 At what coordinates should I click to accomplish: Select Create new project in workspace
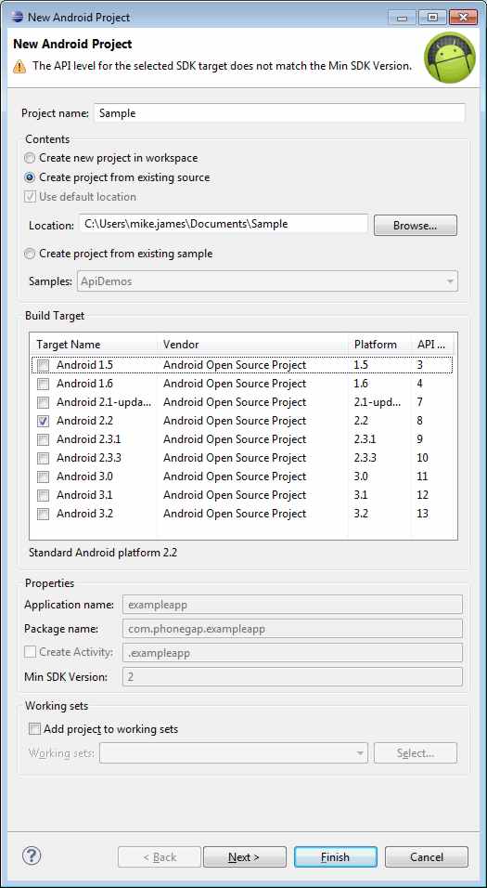[x=30, y=158]
